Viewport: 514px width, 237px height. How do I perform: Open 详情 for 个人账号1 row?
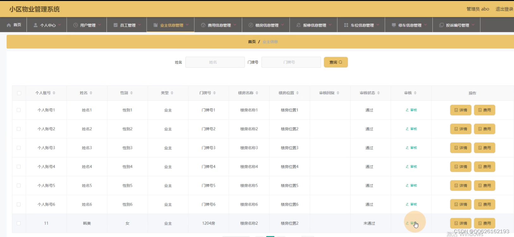click(461, 110)
